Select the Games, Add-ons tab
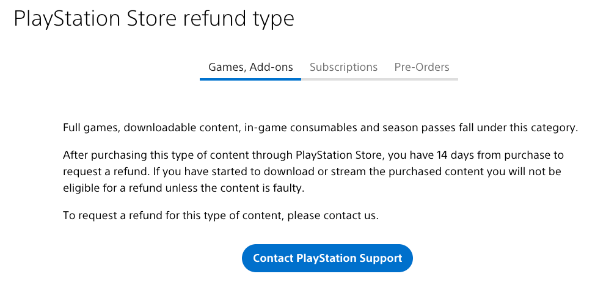Screen dimensions: 595x293 250,67
